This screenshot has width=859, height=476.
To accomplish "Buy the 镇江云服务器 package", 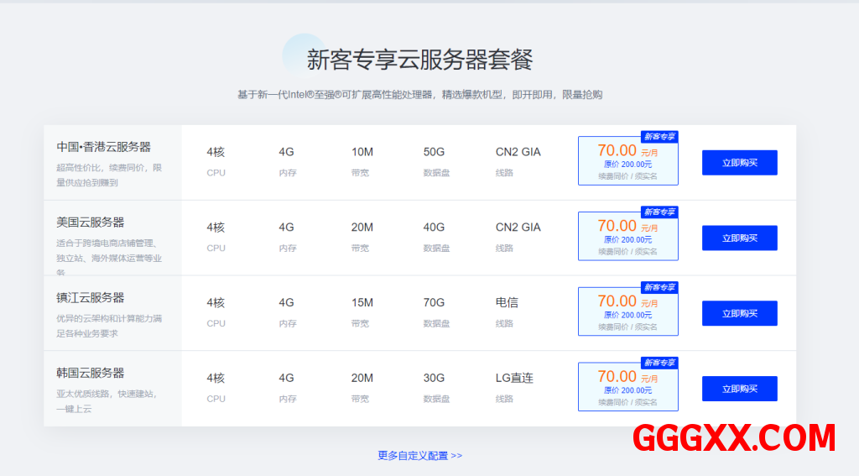I will 739,313.
